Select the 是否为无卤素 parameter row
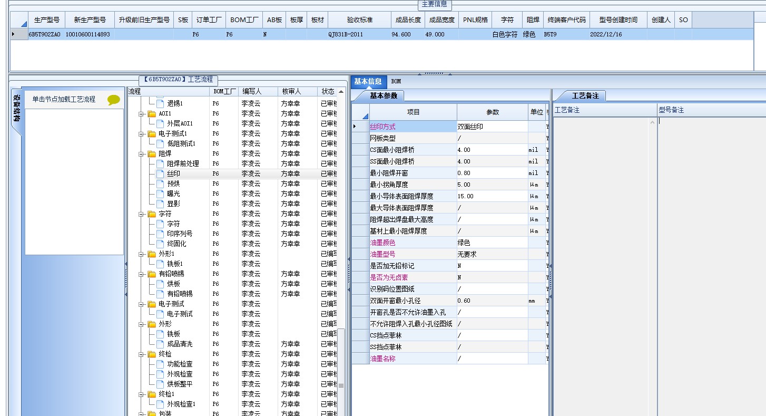The image size is (766, 416). tap(450, 277)
